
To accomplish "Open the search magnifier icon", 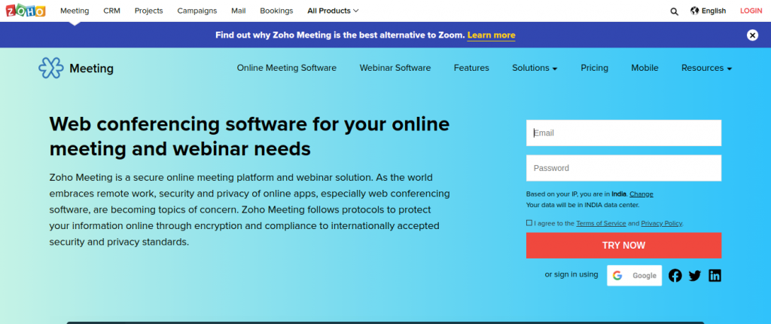I will click(674, 11).
